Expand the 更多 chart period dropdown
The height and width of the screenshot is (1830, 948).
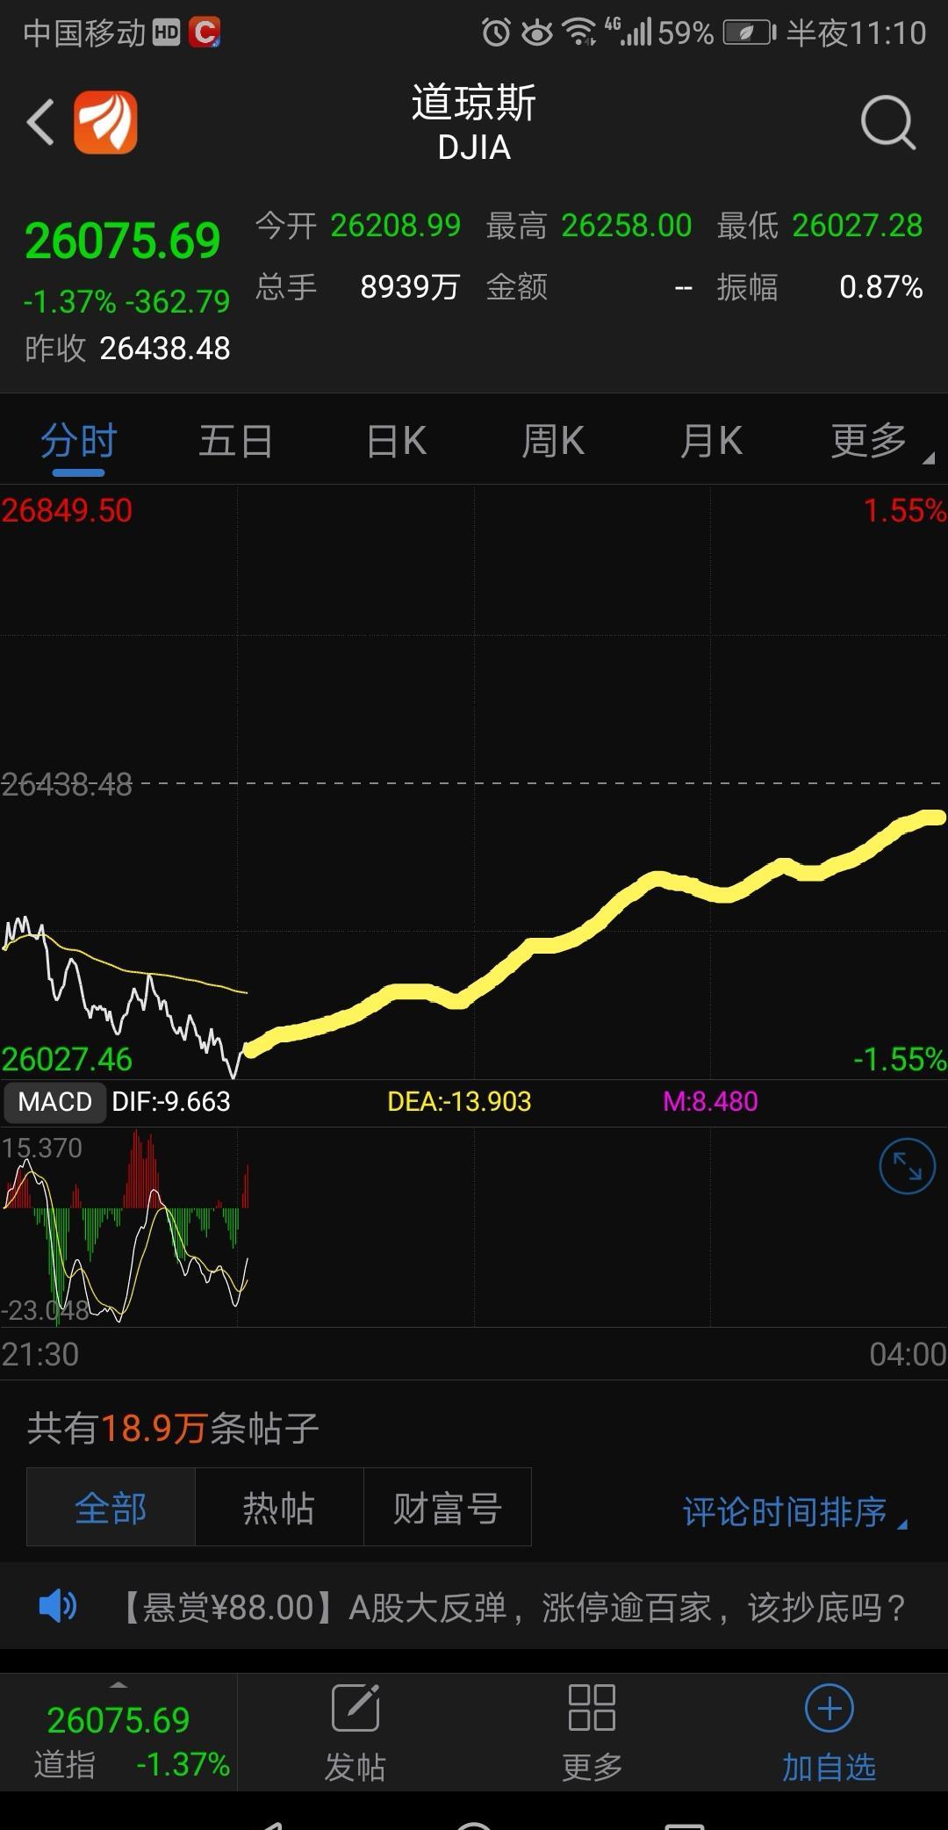point(880,441)
